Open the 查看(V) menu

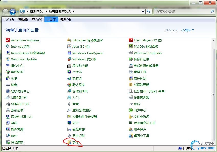pos(37,20)
